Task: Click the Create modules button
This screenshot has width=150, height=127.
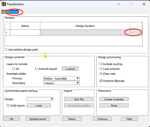Action: [114, 99]
